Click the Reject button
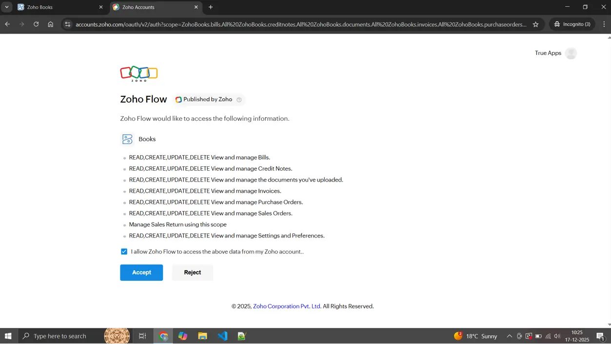Viewport: 611px width, 344px height. click(x=193, y=272)
